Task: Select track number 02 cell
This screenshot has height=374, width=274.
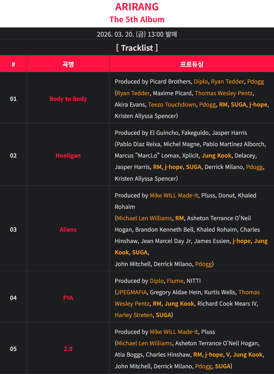Action: pyautogui.click(x=13, y=155)
